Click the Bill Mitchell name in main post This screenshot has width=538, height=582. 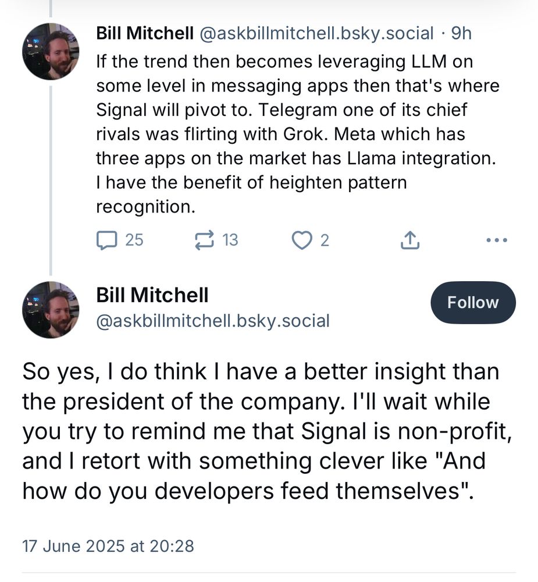click(x=152, y=296)
